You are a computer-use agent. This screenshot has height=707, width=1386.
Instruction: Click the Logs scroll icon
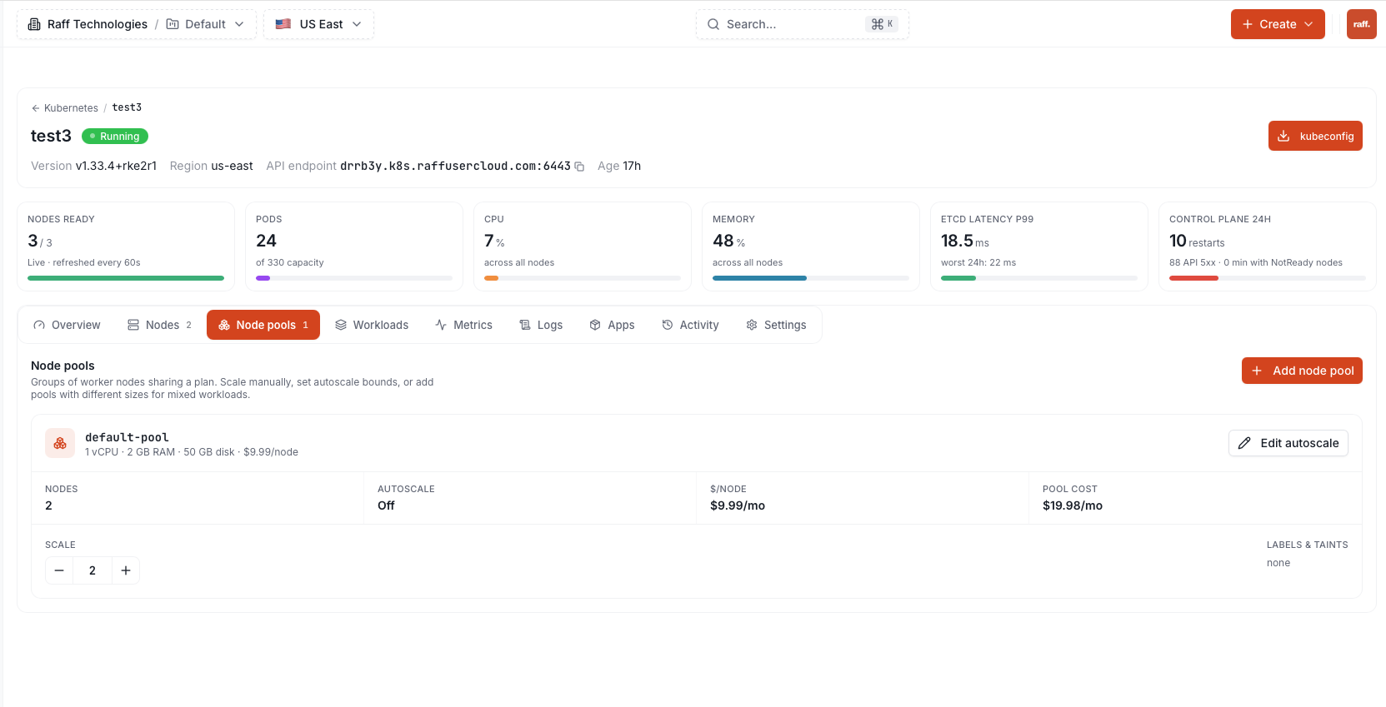click(525, 325)
